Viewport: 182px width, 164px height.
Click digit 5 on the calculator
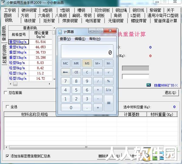tap(76, 90)
